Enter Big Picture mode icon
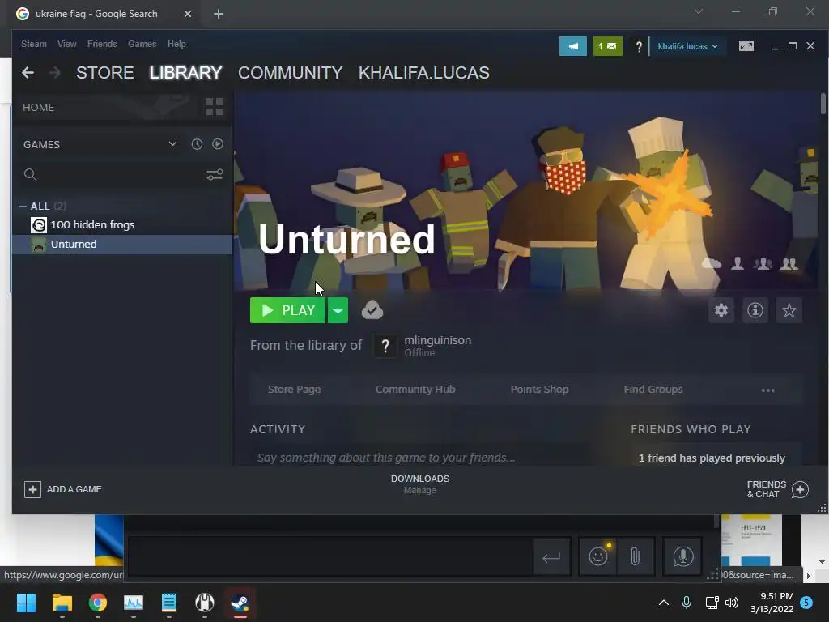Screen dimensions: 829x622 746,46
